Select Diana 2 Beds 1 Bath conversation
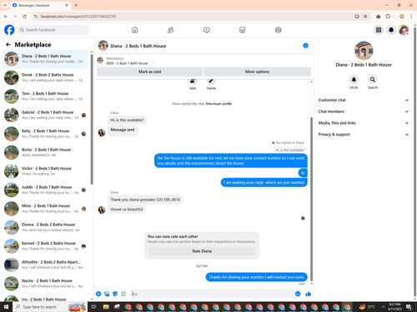 tap(45, 59)
